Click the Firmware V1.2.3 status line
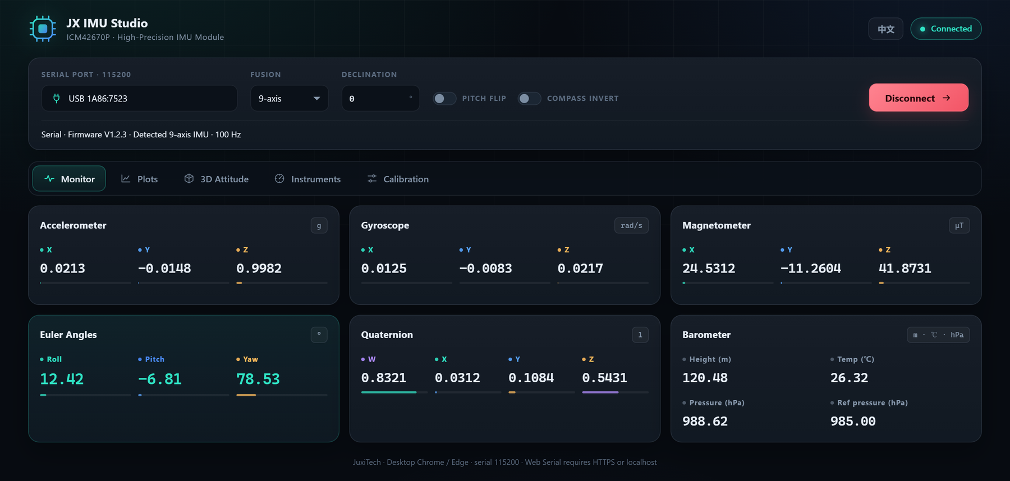The width and height of the screenshot is (1010, 481). click(141, 135)
